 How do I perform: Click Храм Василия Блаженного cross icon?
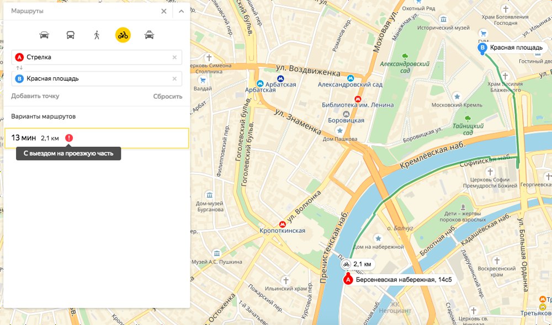505,76
